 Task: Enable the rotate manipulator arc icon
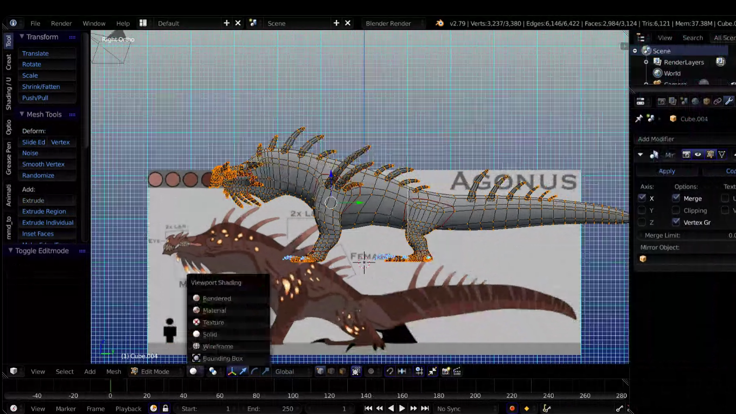pos(254,371)
